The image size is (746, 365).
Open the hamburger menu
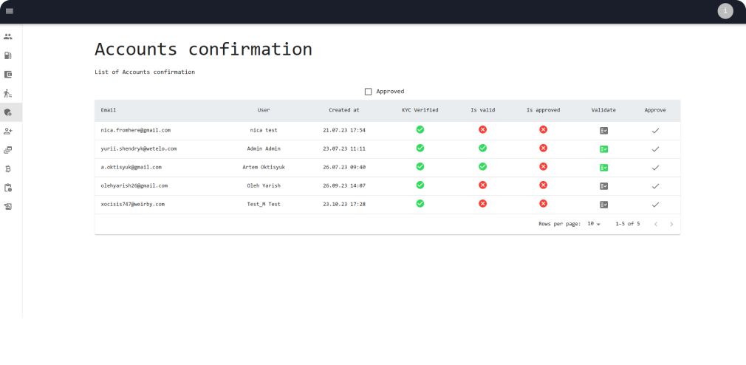click(10, 11)
